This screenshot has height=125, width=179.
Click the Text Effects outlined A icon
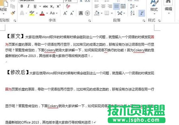tap(22, 13)
